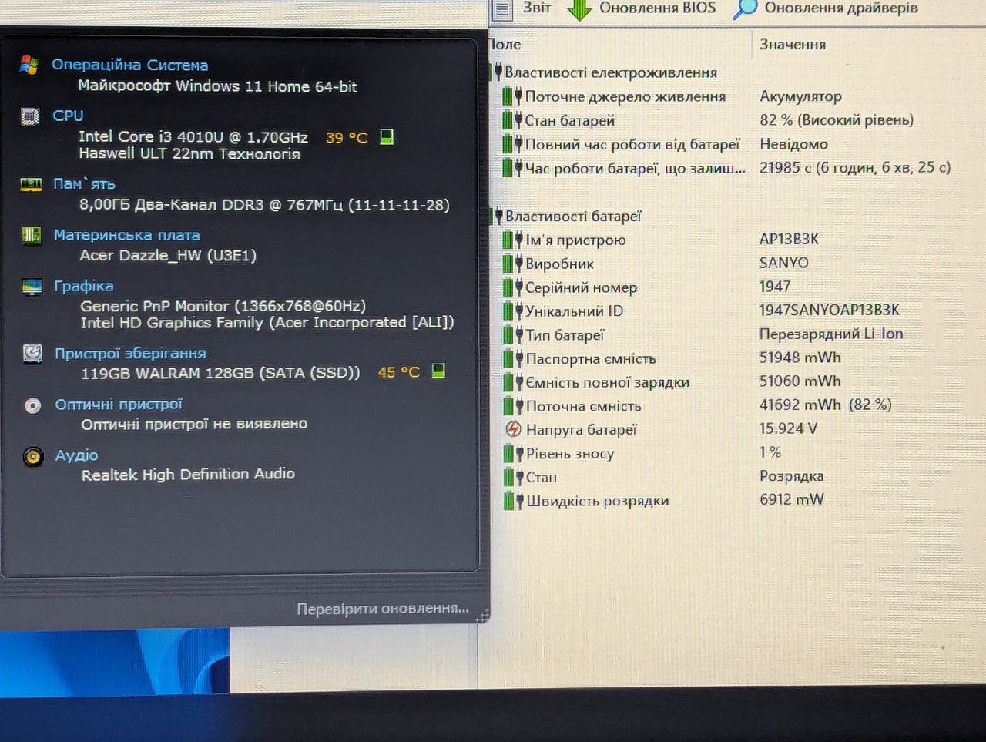The image size is (986, 742).
Task: Click the lightning icon beside Напруга батареї
Action: pos(513,429)
